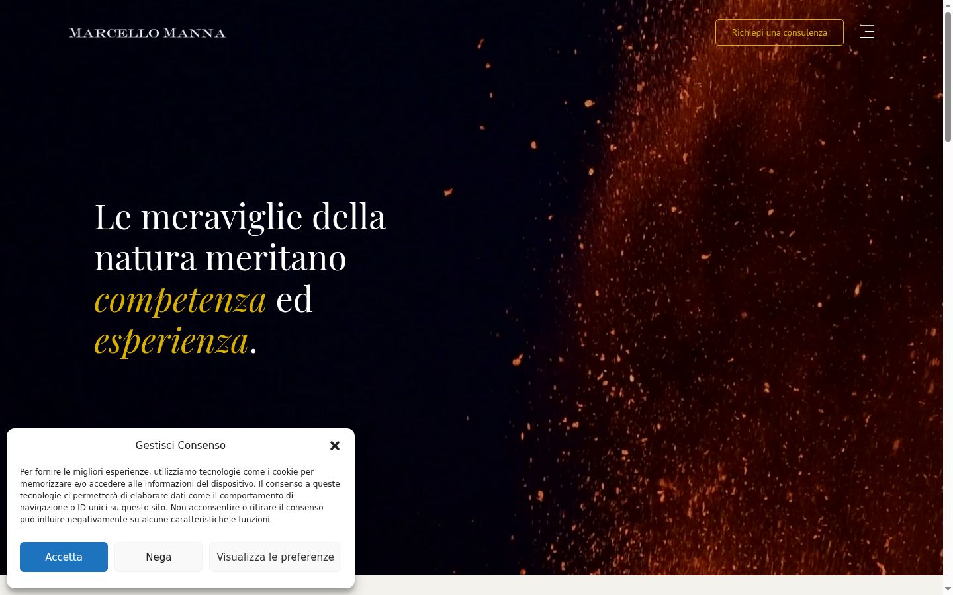Click the Marcello Manna logo
The width and height of the screenshot is (953, 595).
pyautogui.click(x=147, y=33)
